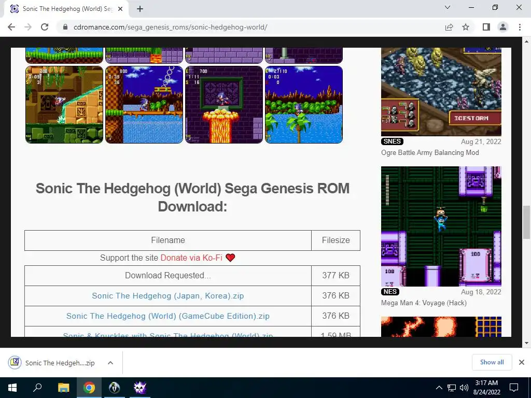The width and height of the screenshot is (531, 398).
Task: Open the Mega Man 4 thumbnail image
Action: [x=441, y=226]
